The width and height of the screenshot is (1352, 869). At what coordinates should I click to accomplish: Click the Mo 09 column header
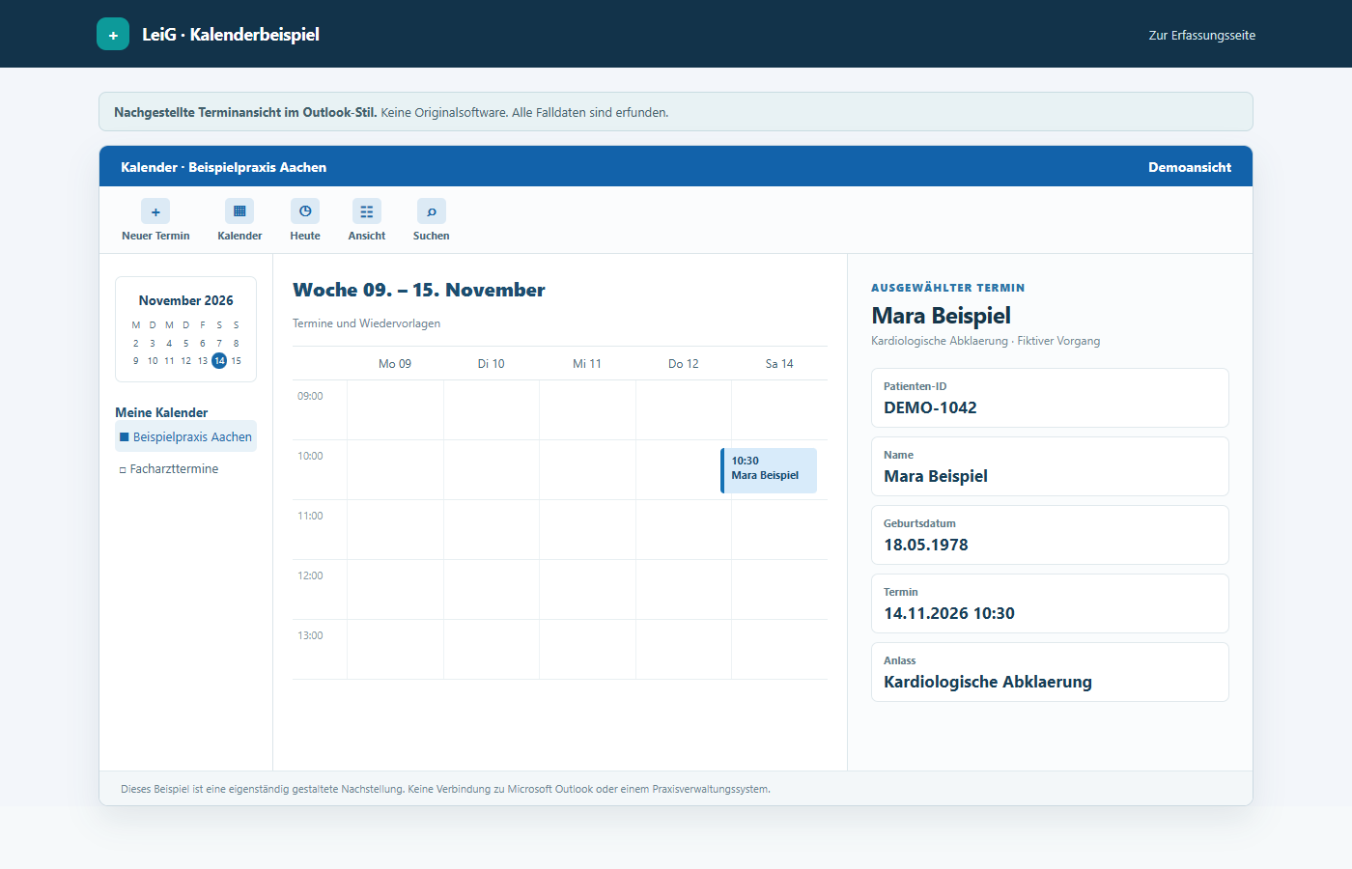point(395,364)
